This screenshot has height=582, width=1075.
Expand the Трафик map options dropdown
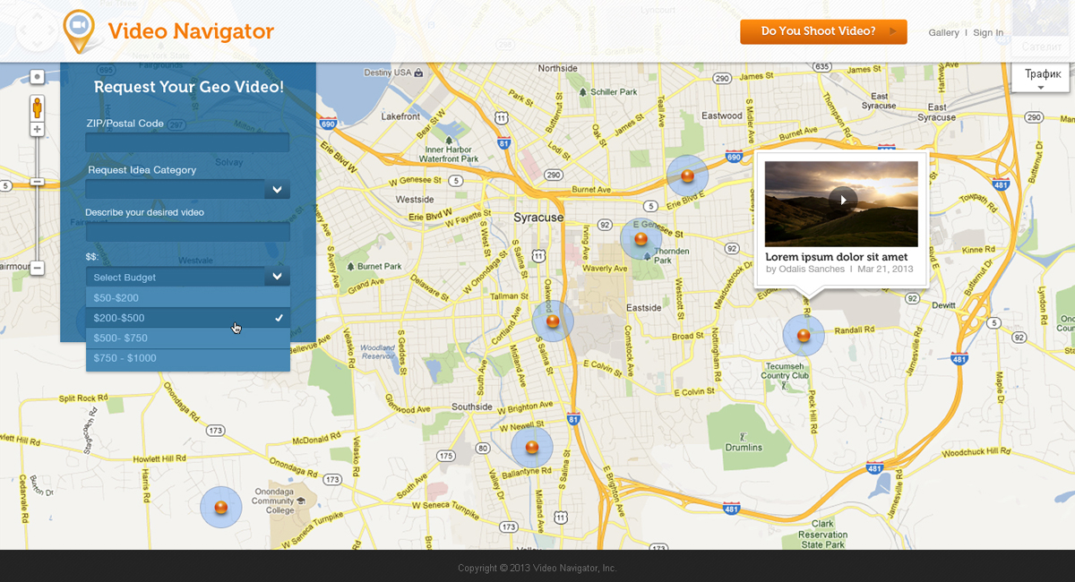coord(1042,79)
